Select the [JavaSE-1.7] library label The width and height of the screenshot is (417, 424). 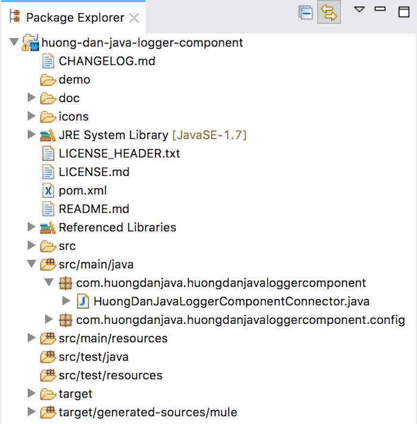pos(209,135)
